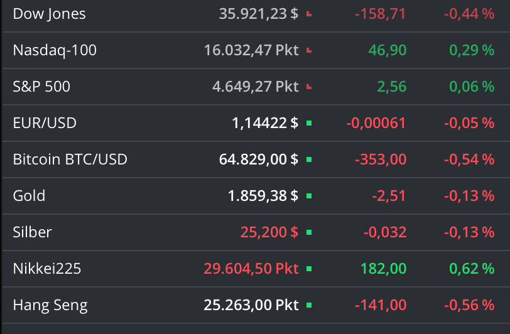Open the Nikkei225 index link
Screen dimensions: 510x334
coord(47,269)
